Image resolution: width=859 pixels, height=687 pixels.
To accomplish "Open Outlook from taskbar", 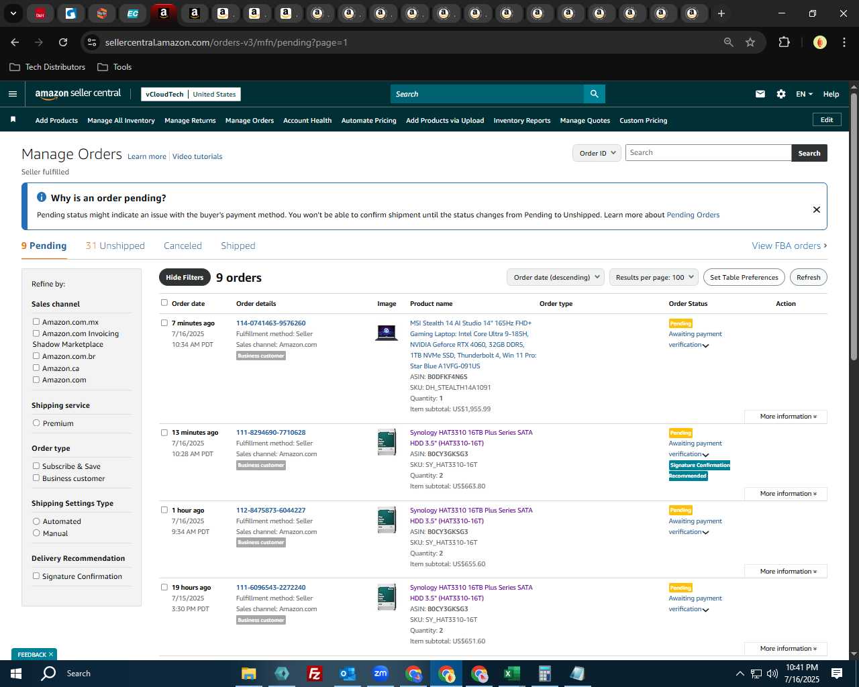I will pos(347,674).
